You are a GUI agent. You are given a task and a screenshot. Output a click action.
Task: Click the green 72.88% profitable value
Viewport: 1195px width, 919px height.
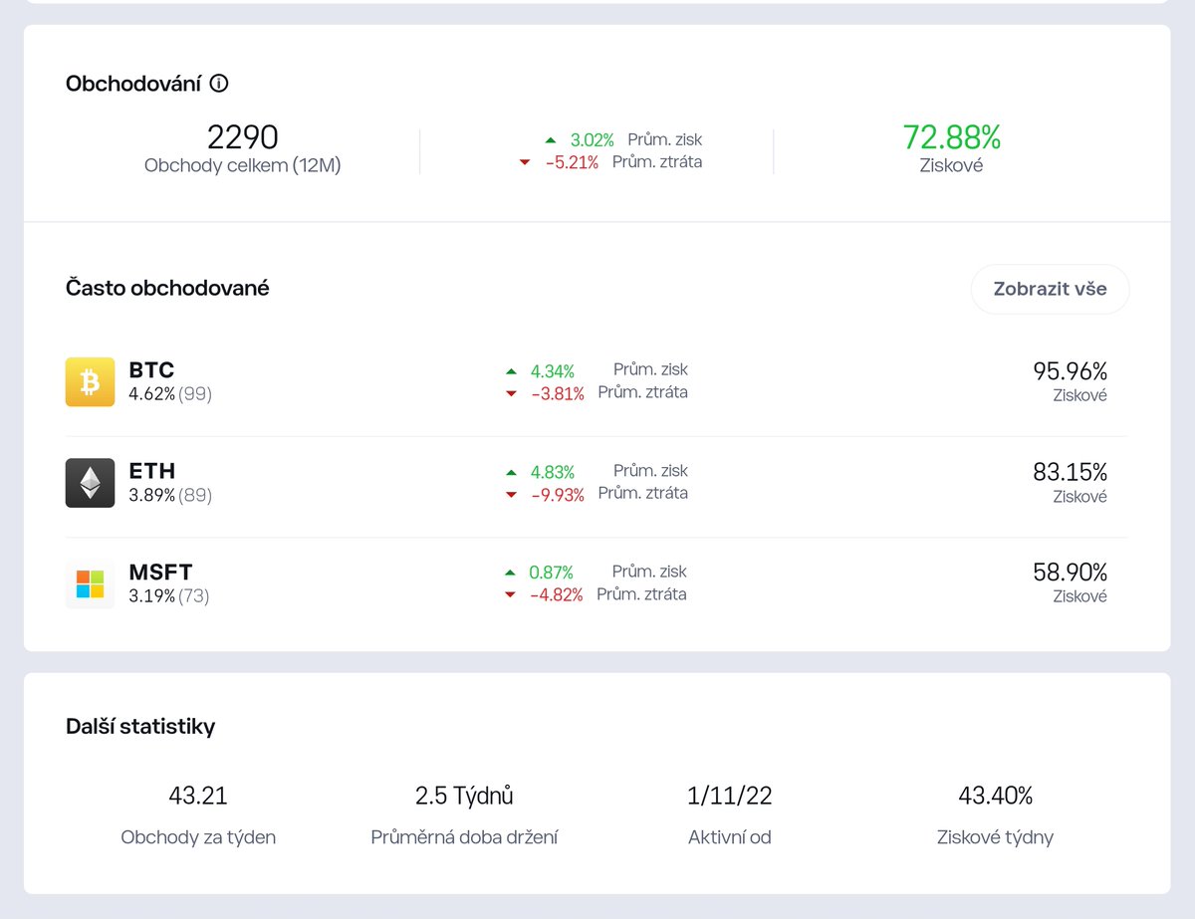(x=951, y=137)
